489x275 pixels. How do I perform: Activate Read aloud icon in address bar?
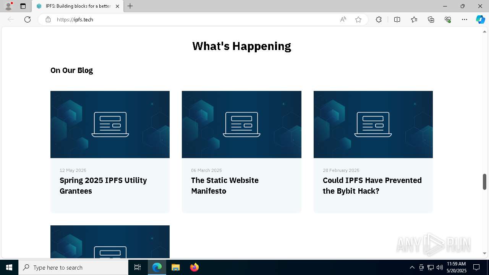coord(343,19)
